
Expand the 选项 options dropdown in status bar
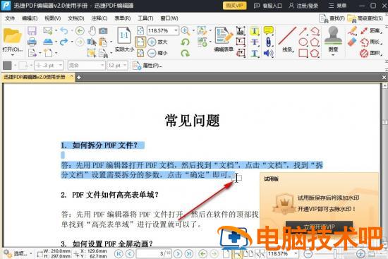tap(30, 253)
